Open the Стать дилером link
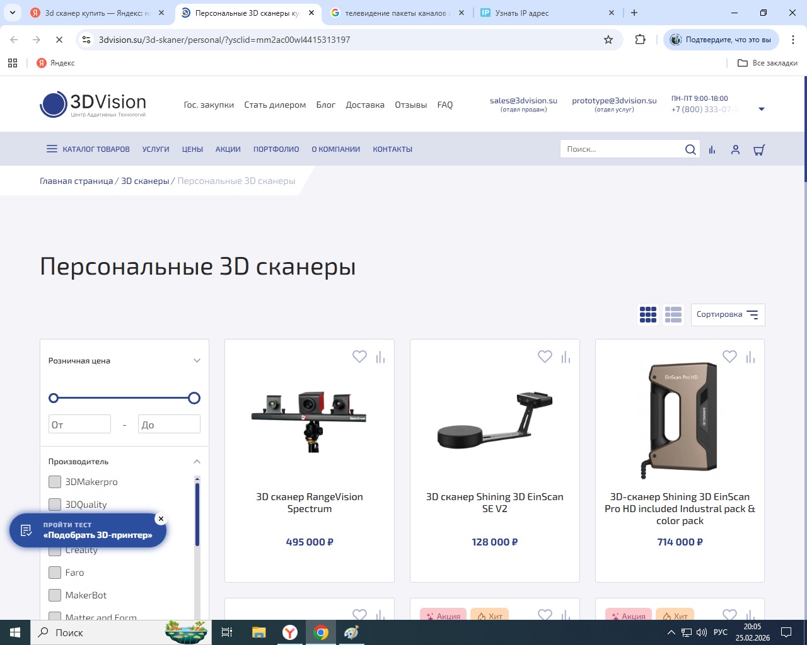Viewport: 807px width, 645px height. point(275,105)
